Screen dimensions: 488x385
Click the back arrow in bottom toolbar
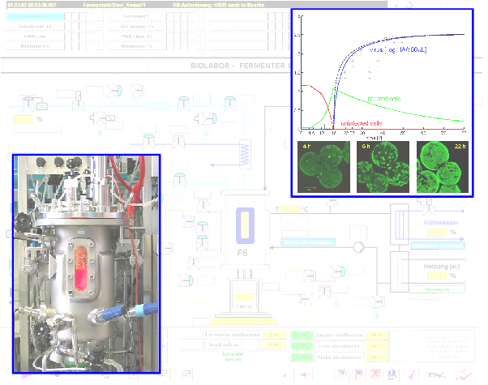[287, 374]
